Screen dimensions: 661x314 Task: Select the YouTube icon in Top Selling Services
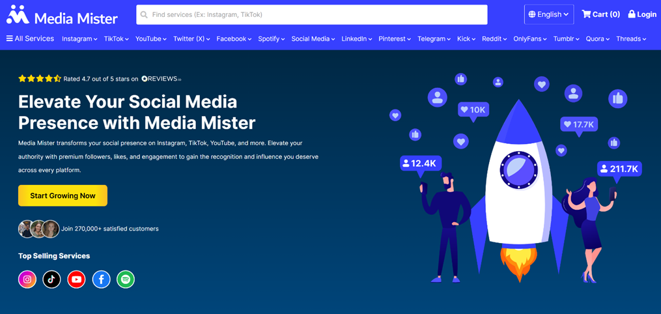(x=76, y=279)
